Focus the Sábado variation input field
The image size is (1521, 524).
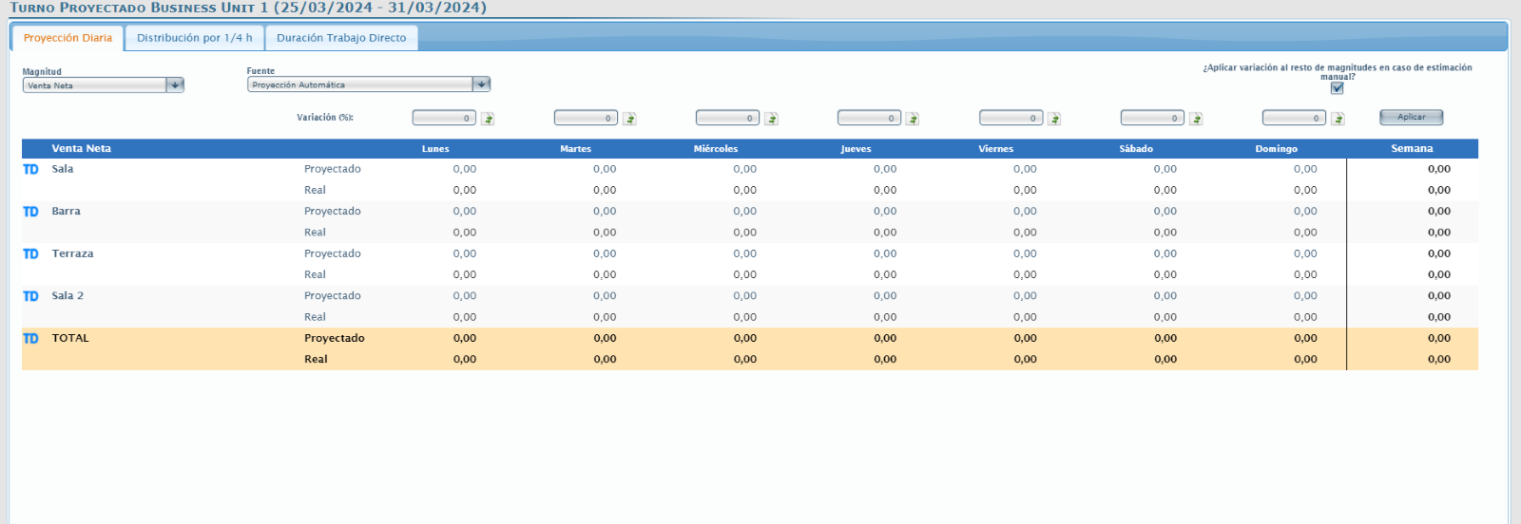1152,118
